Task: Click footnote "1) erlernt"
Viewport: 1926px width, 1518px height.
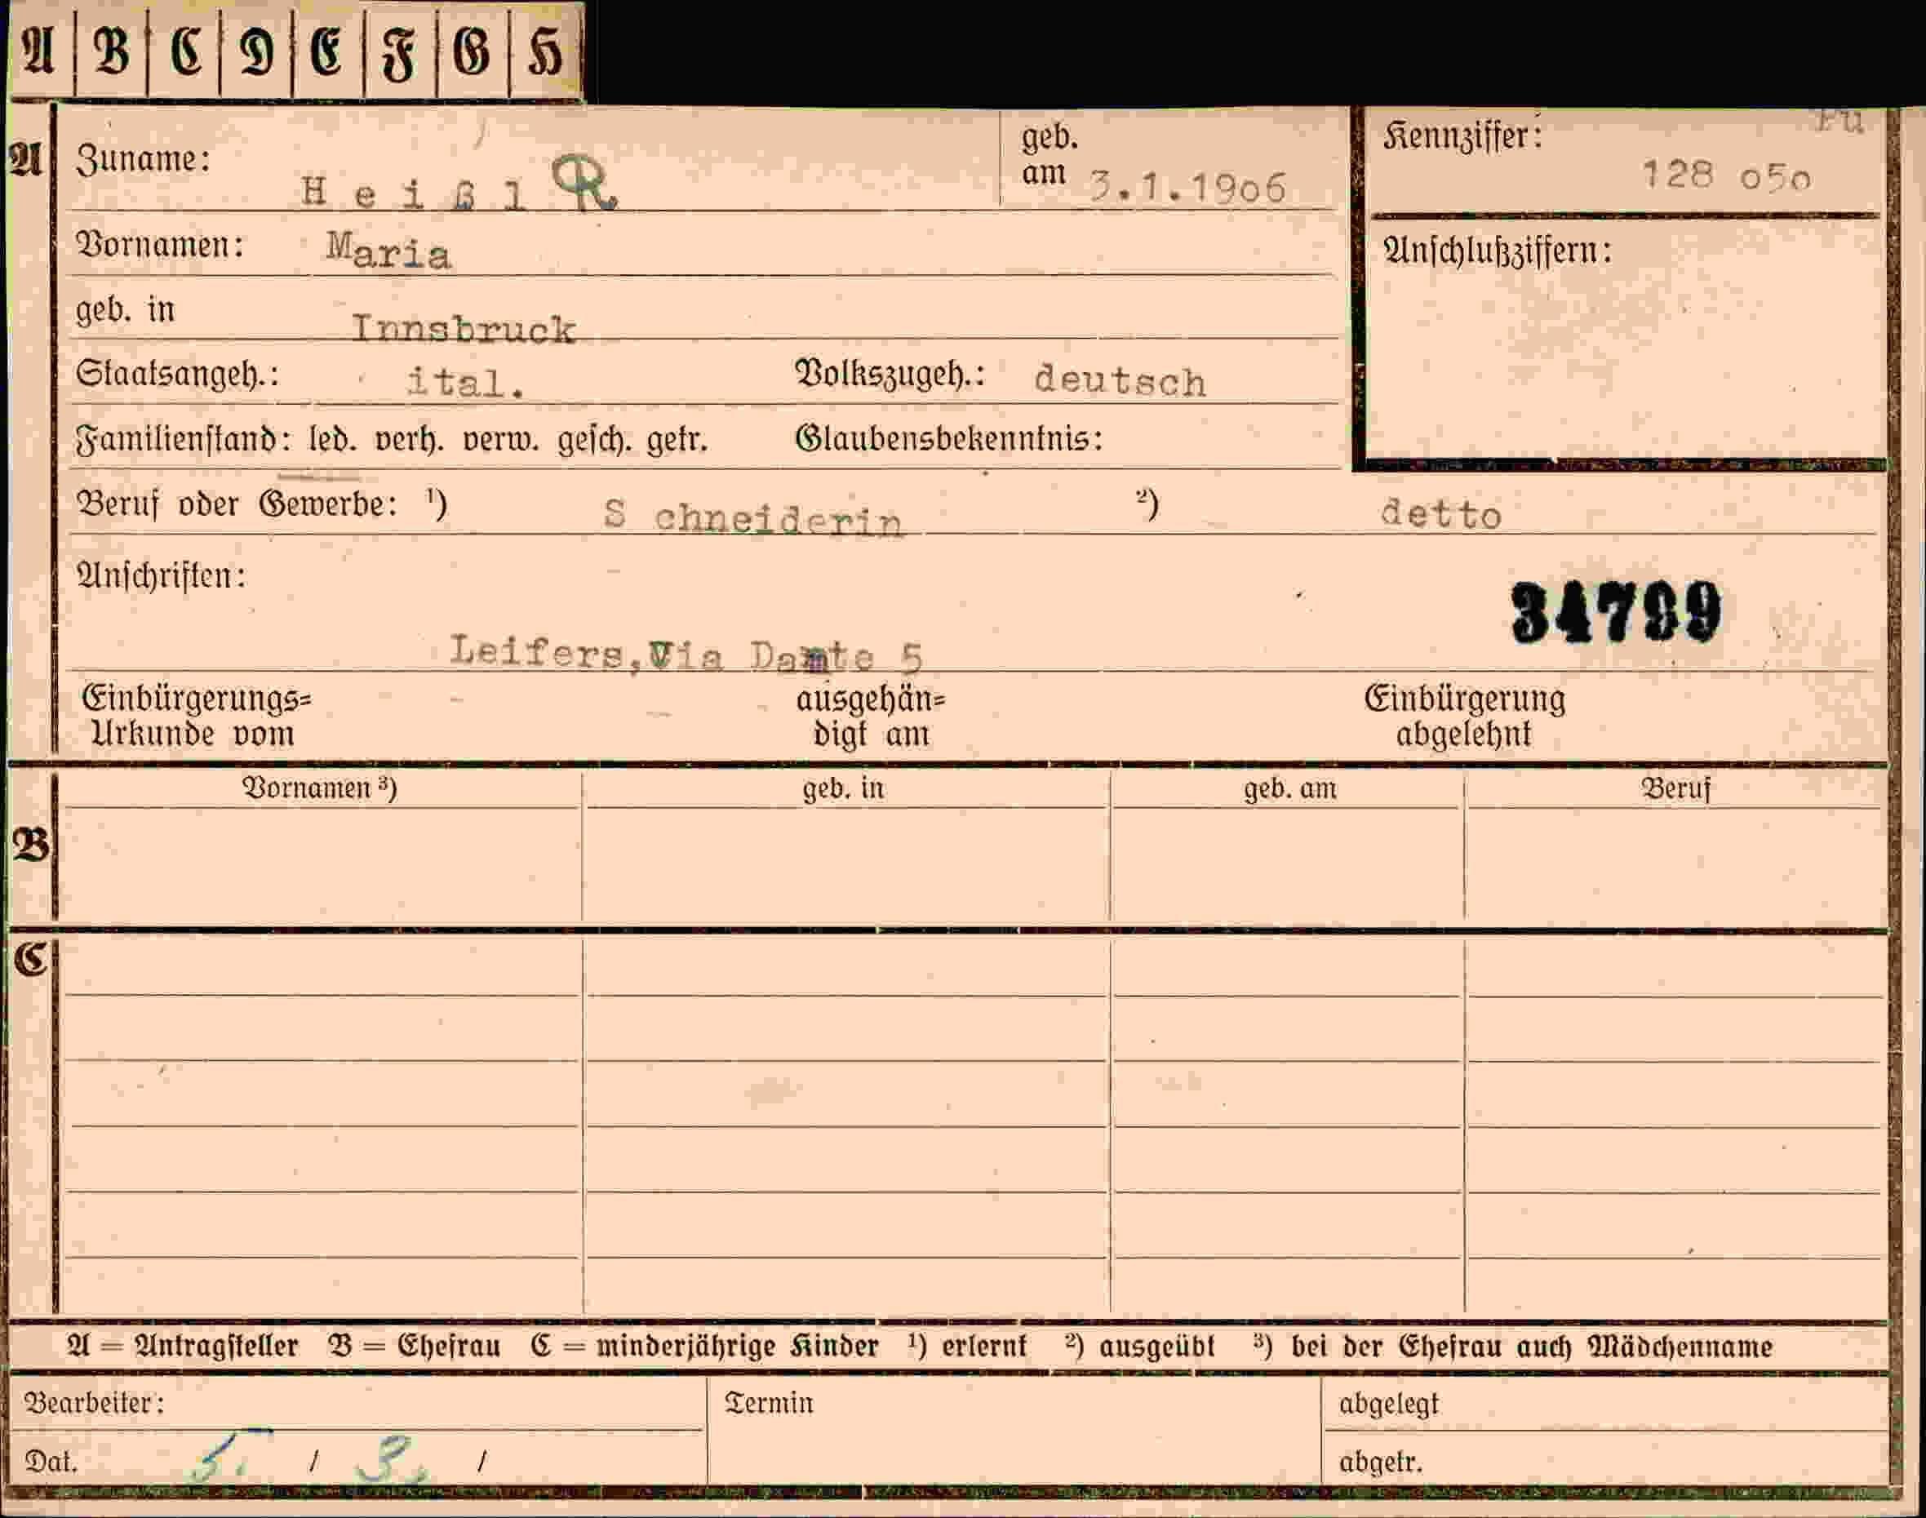Action: pos(967,1345)
